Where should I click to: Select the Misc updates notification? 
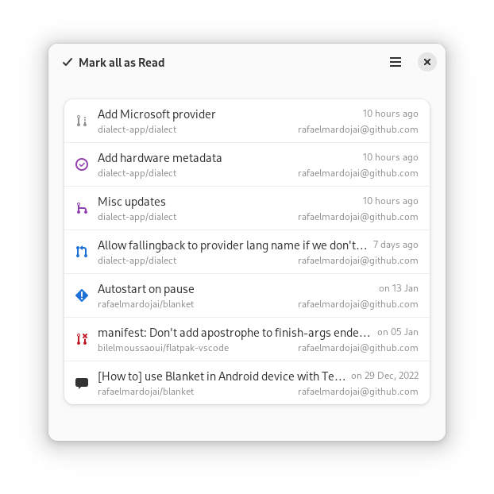tap(247, 208)
